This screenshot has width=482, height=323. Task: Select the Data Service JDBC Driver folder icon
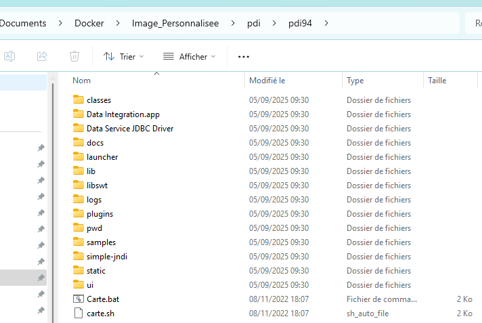[79, 128]
